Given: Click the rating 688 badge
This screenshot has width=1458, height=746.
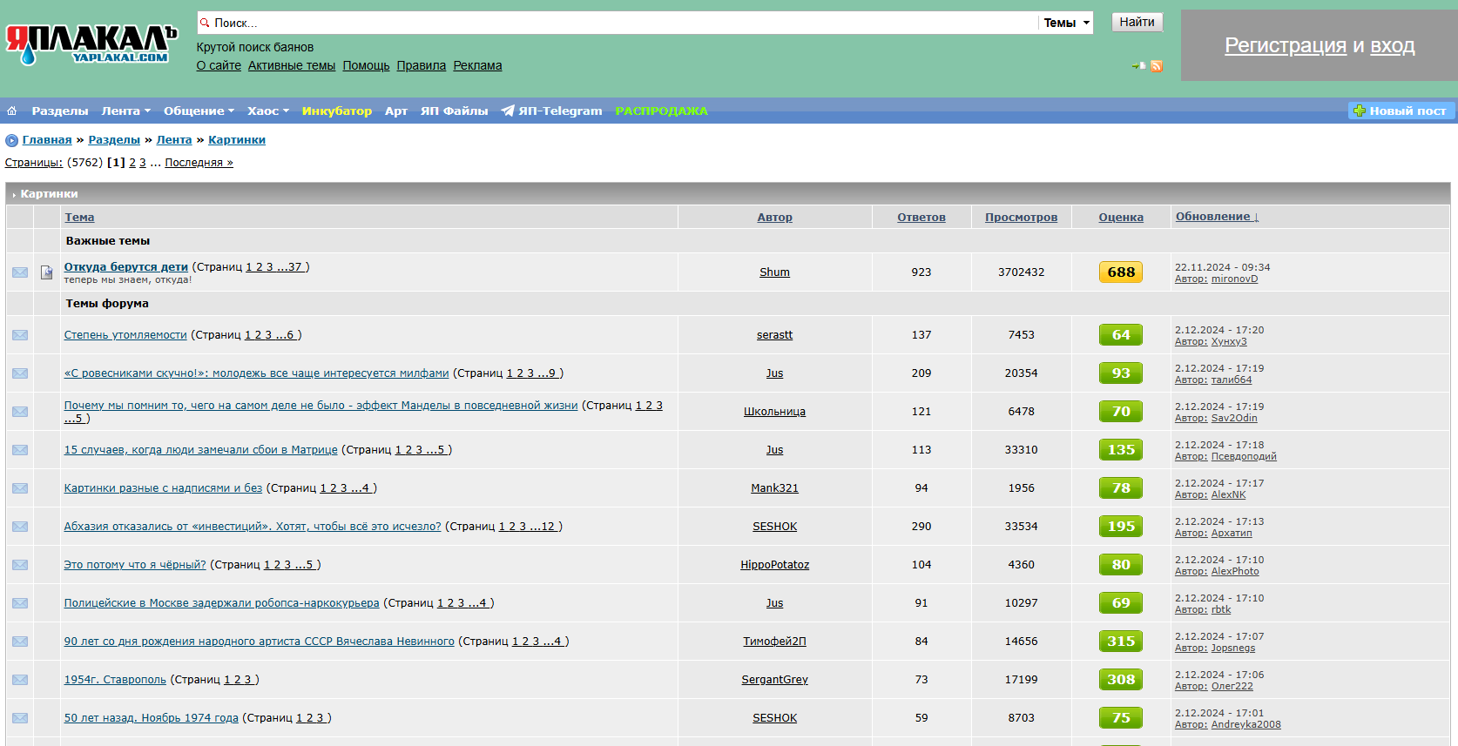Looking at the screenshot, I should [1121, 272].
